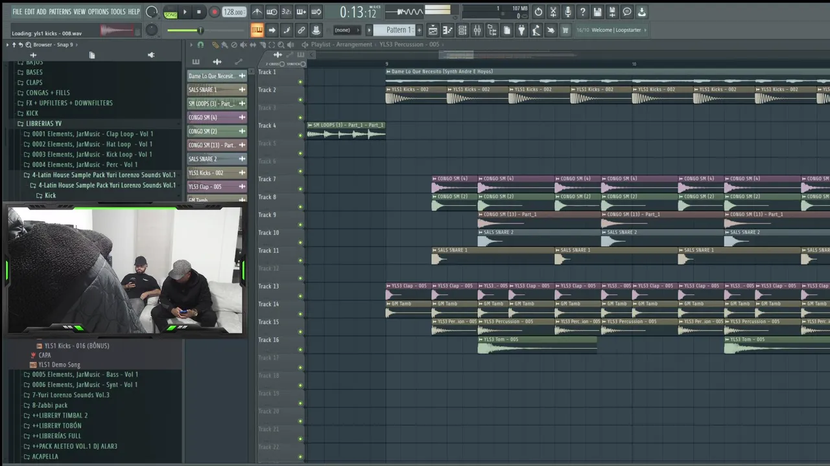Select the playlist mute tool
This screenshot has height=466, width=830.
click(243, 45)
